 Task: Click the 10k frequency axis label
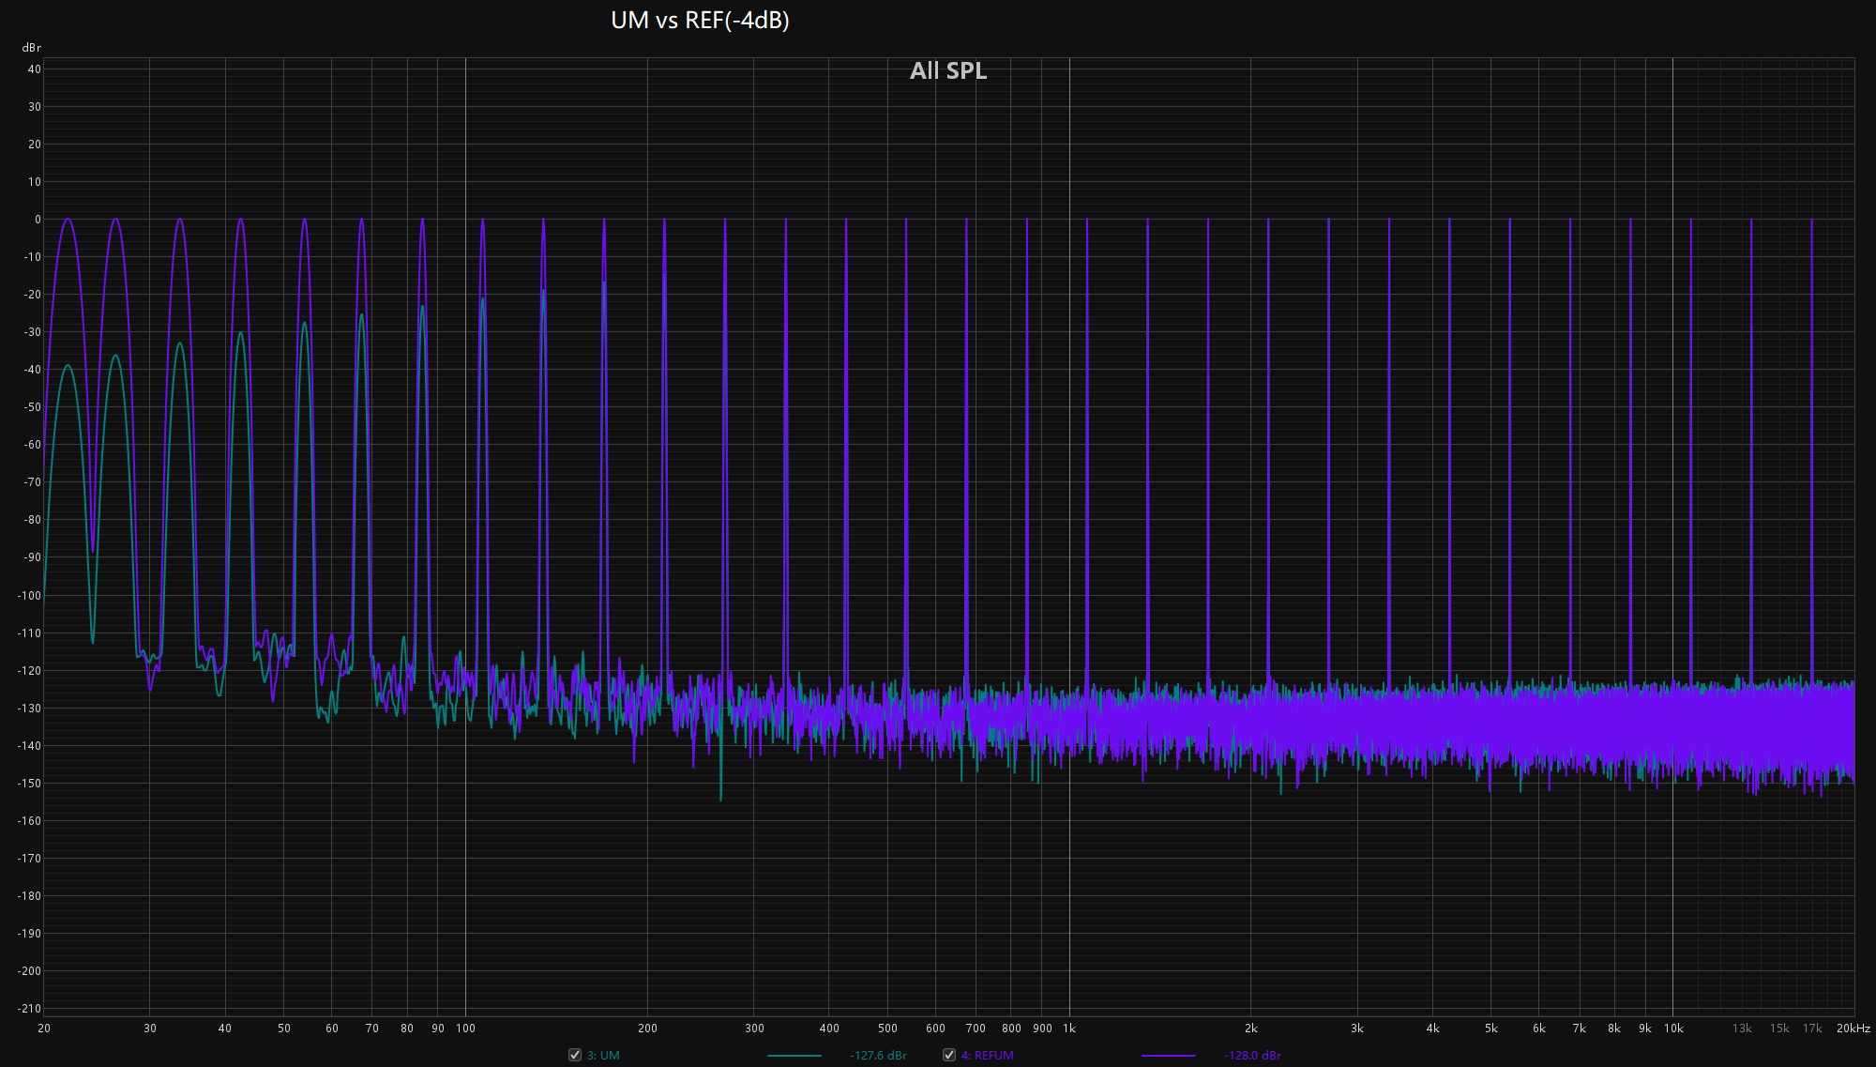(1673, 1029)
